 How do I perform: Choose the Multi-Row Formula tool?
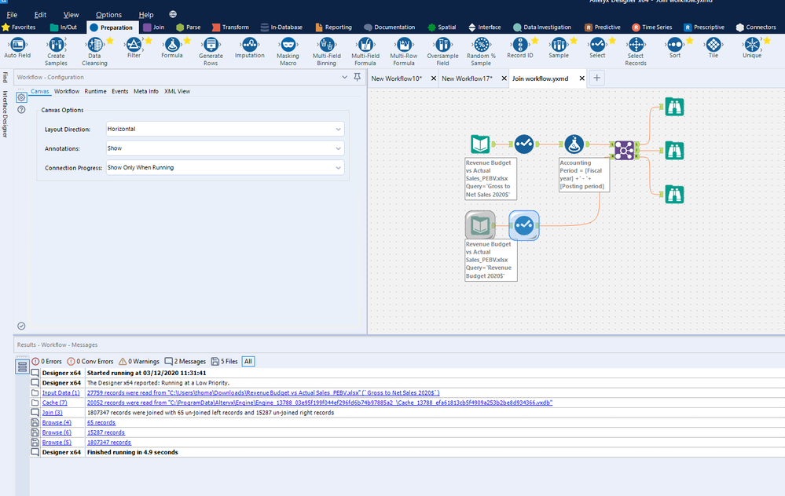(404, 52)
